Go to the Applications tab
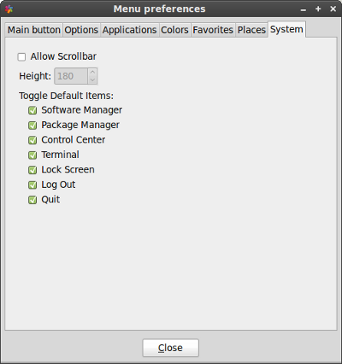 (x=129, y=30)
